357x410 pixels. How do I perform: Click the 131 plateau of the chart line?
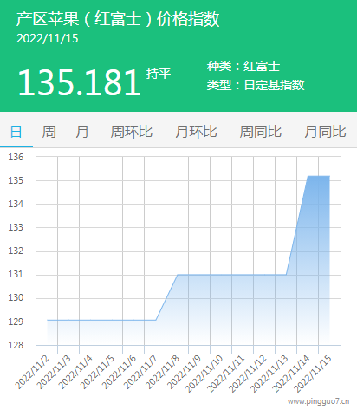(231, 275)
